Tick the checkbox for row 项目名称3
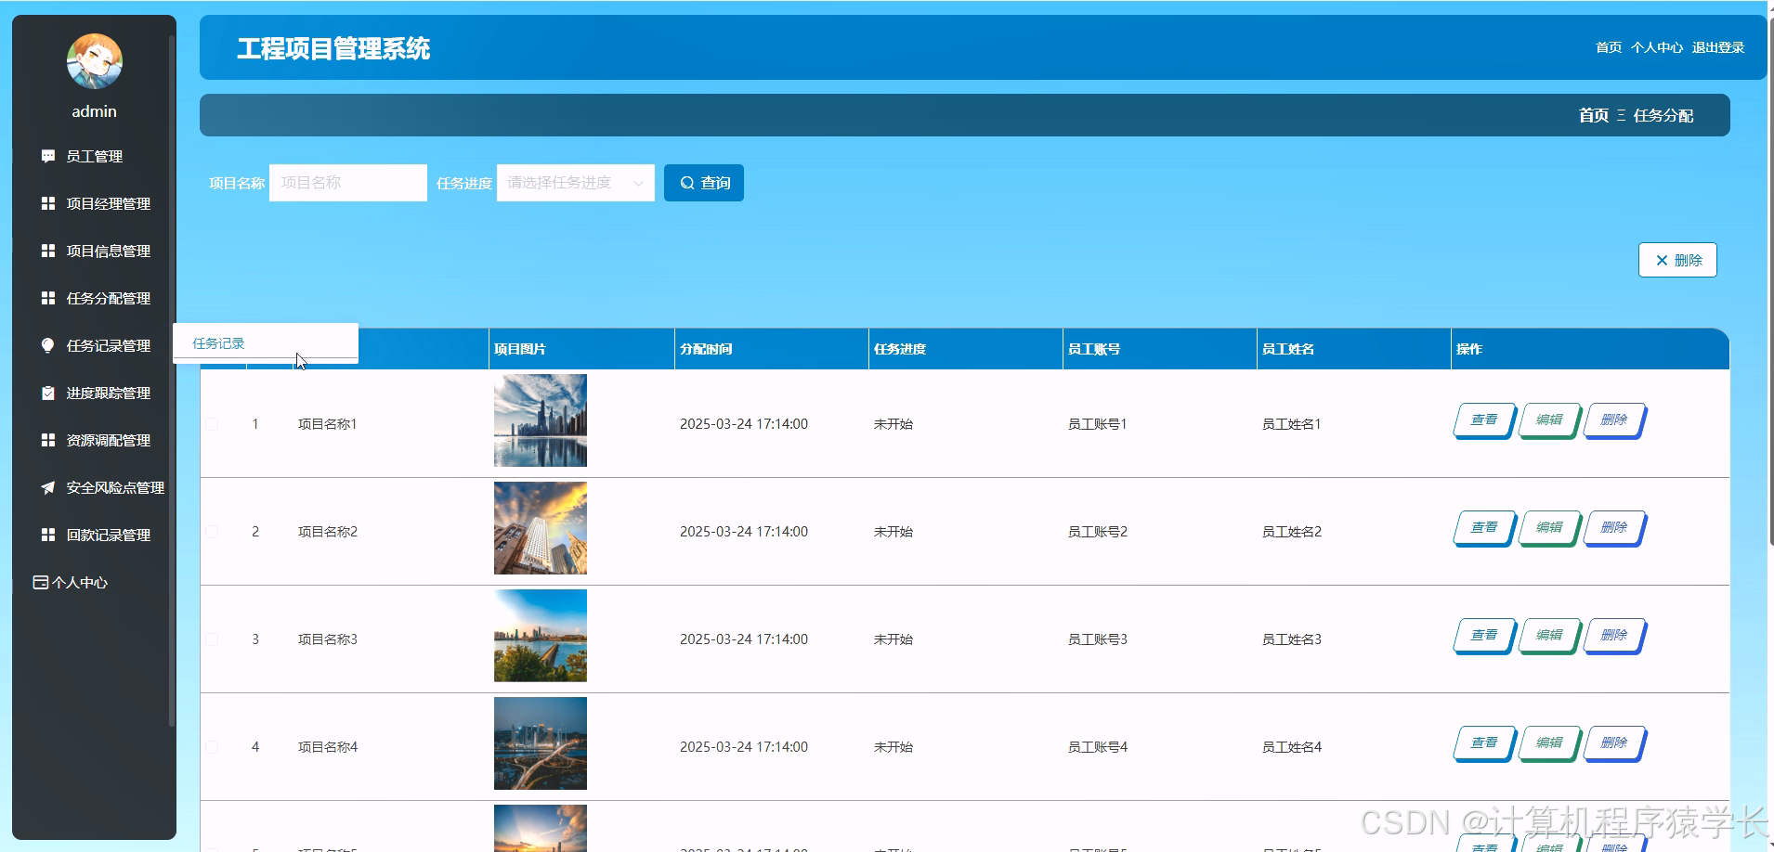The width and height of the screenshot is (1774, 852). pyautogui.click(x=212, y=639)
